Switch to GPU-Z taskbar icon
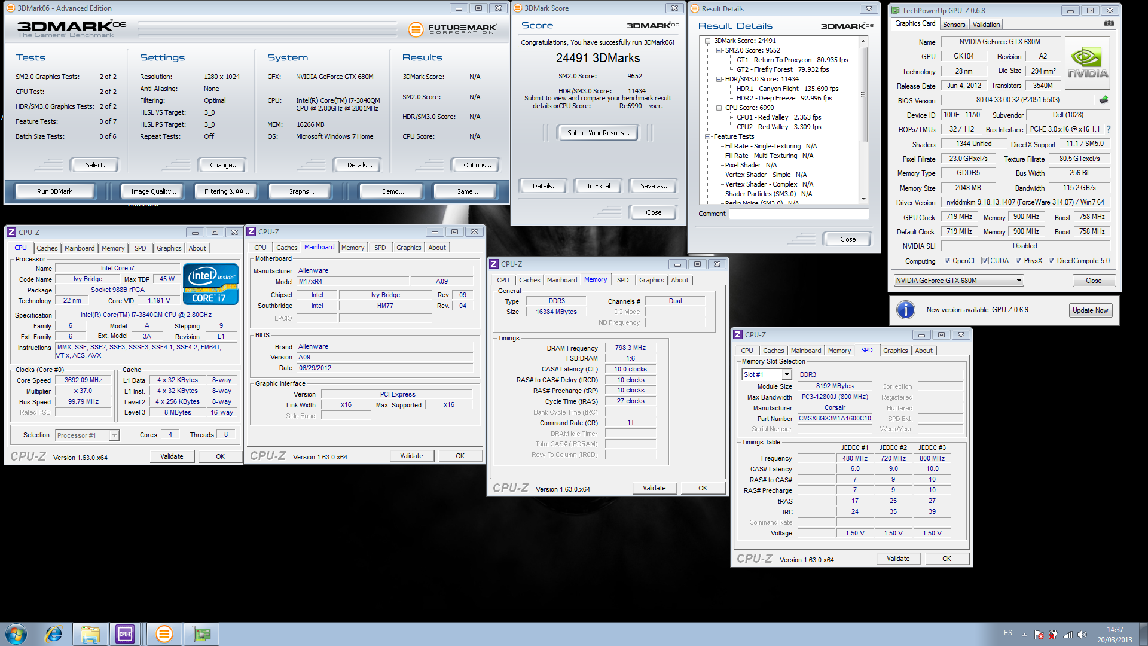 [201, 634]
